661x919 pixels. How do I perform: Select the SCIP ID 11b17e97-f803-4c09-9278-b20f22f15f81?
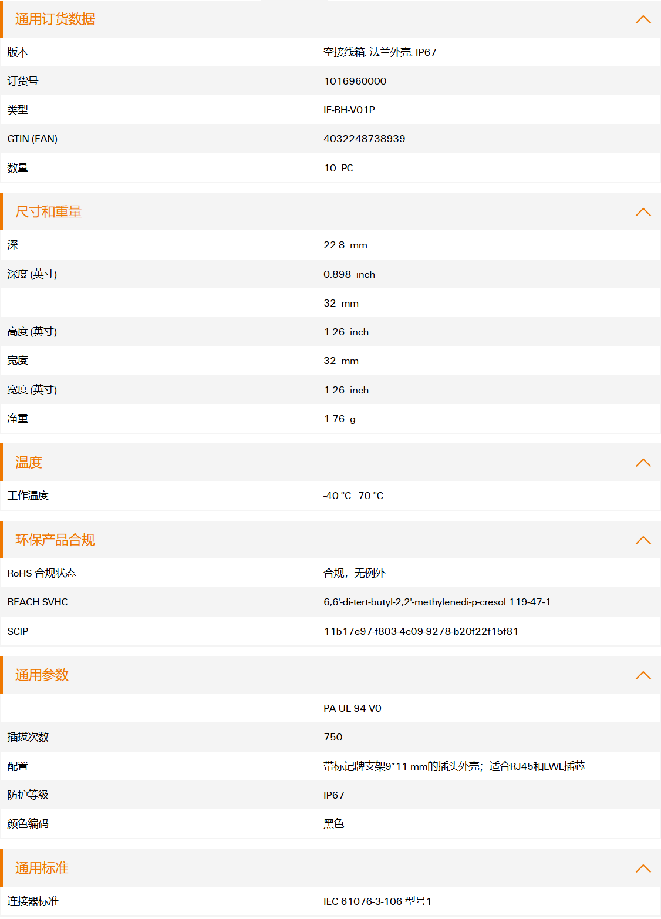click(x=421, y=631)
